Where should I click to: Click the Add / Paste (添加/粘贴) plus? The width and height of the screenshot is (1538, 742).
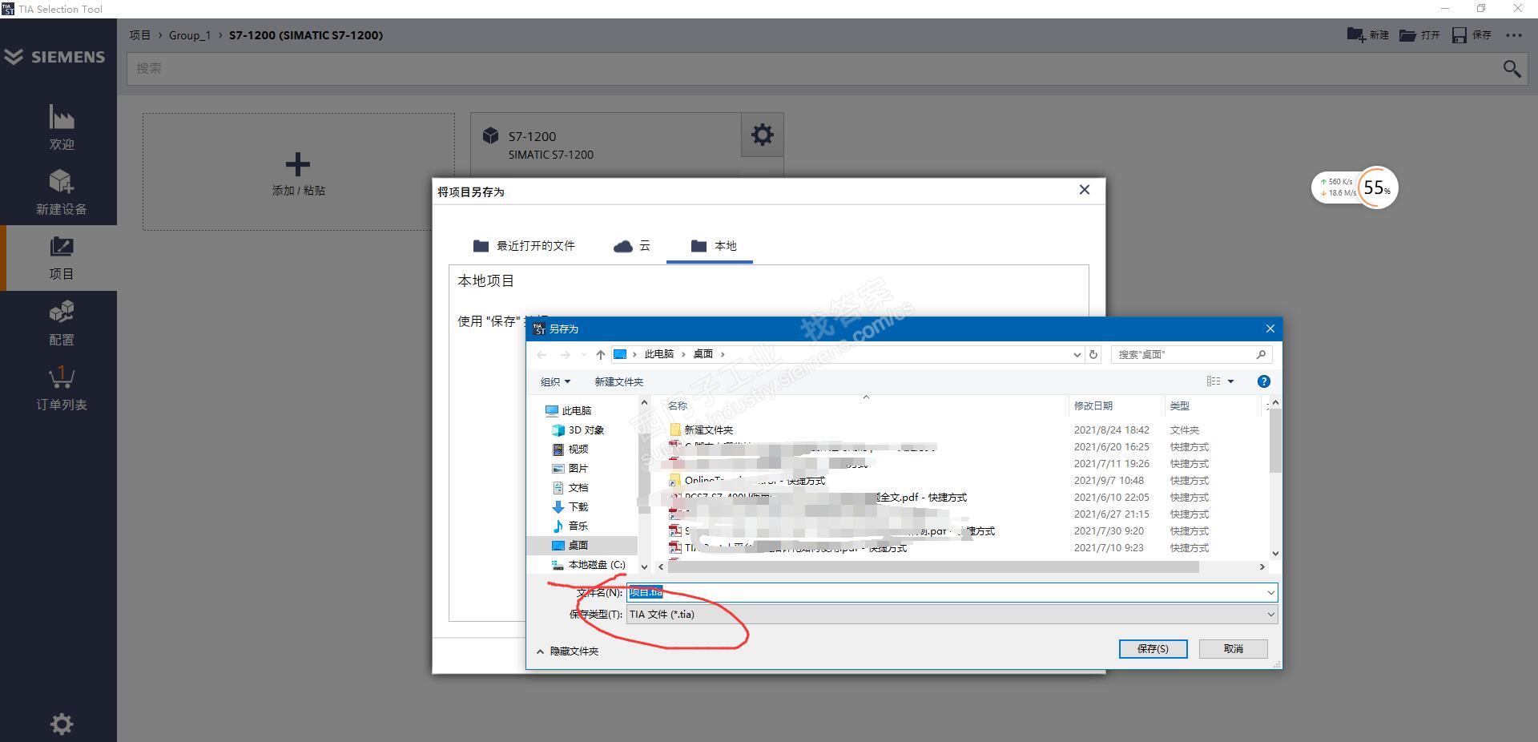pyautogui.click(x=298, y=164)
